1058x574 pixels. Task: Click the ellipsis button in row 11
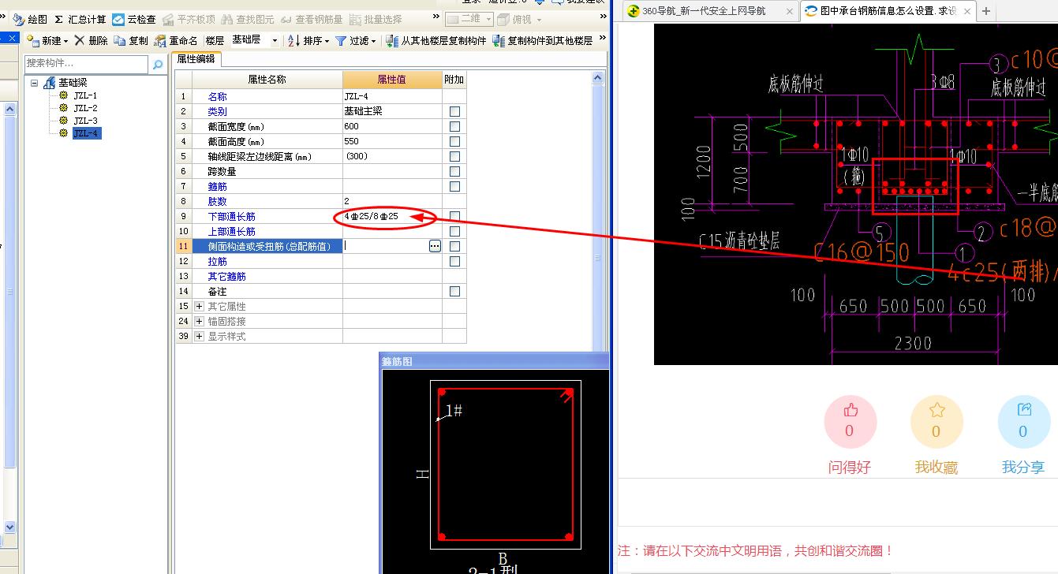coord(435,246)
